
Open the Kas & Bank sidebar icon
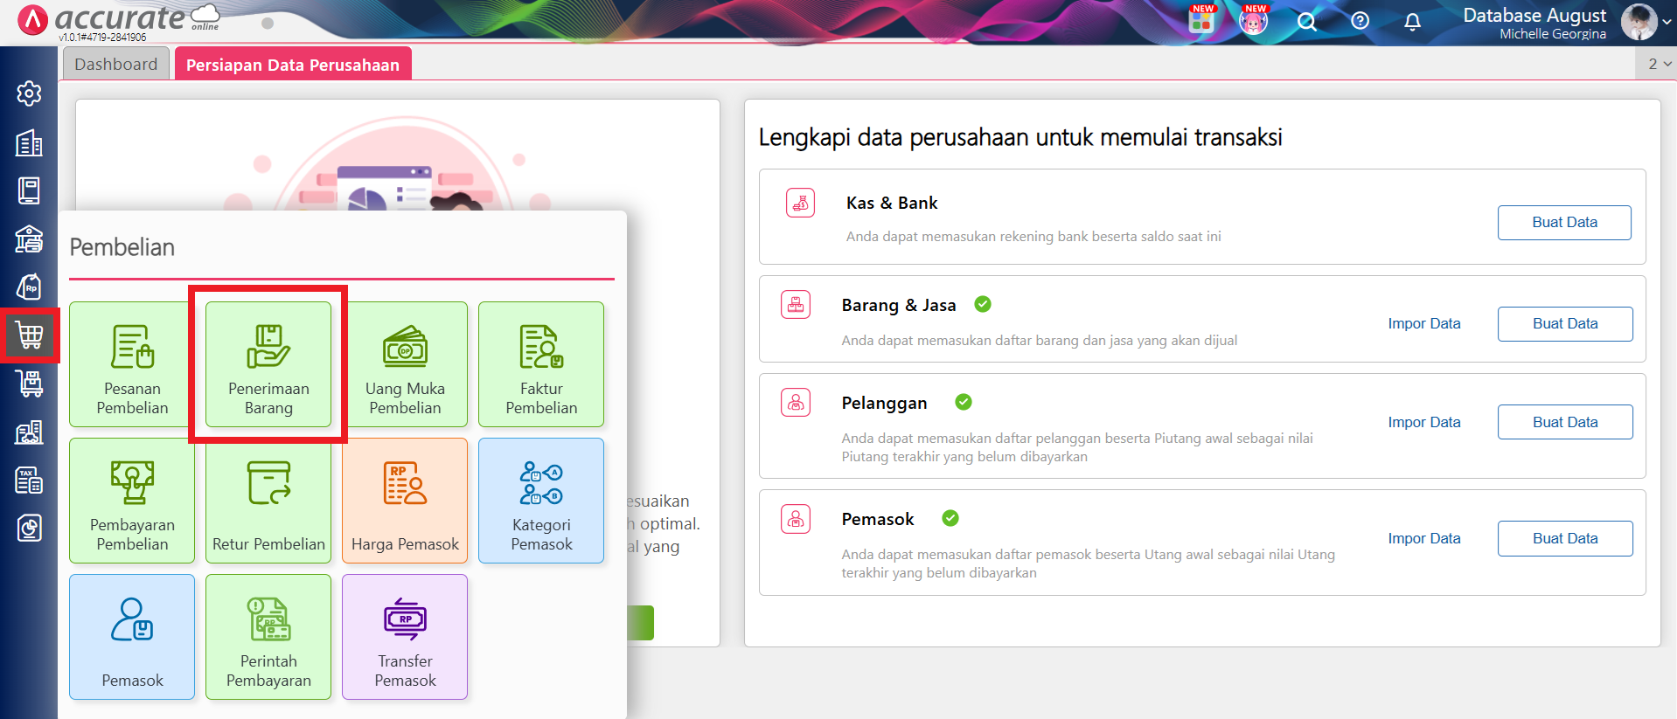pos(29,239)
